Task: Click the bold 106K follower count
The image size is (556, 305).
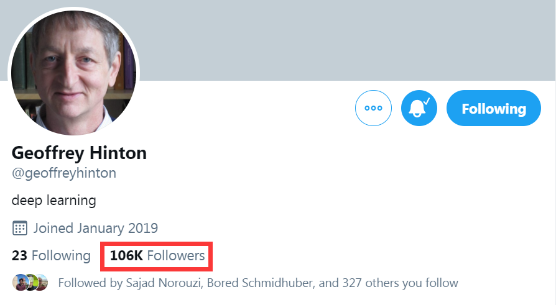Action: tap(126, 255)
